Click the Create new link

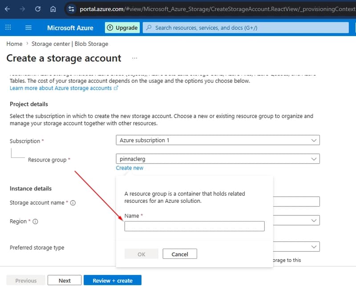pyautogui.click(x=129, y=168)
